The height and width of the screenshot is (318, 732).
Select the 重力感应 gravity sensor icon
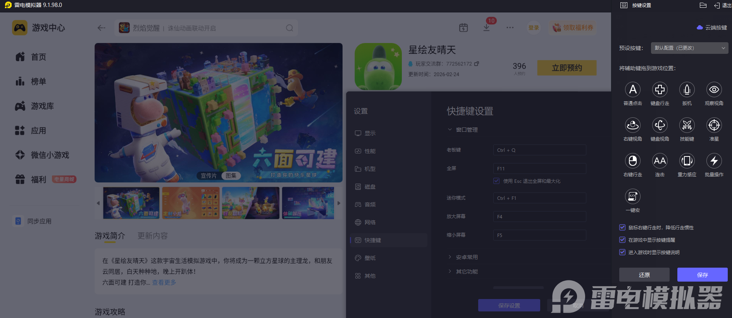click(x=687, y=161)
